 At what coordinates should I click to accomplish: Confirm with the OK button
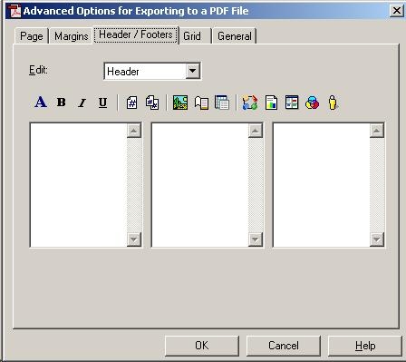point(202,346)
